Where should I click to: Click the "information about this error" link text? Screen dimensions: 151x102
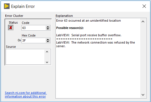coord(25,96)
